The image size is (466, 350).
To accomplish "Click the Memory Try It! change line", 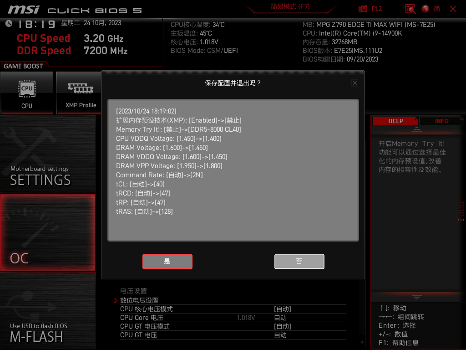I will (178, 129).
